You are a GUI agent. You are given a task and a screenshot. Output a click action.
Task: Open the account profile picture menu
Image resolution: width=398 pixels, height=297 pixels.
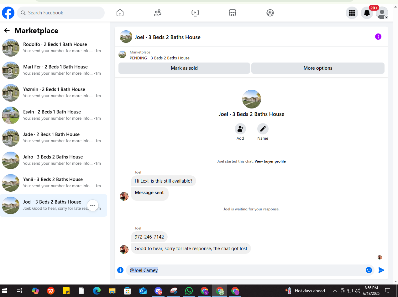click(382, 13)
